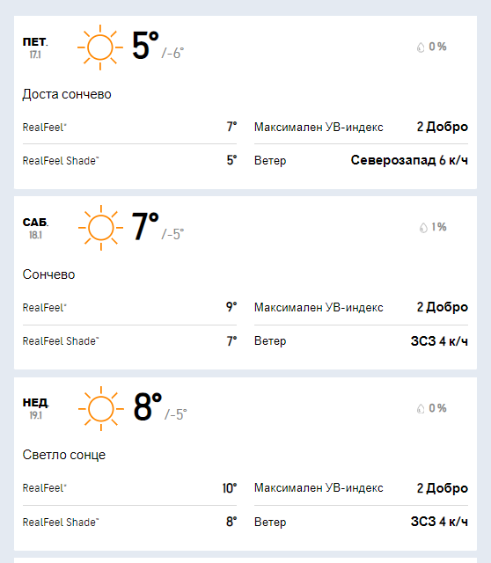491x563 pixels.
Task: Select the 'Светло сонце' description on Sunday
Action: tap(64, 455)
